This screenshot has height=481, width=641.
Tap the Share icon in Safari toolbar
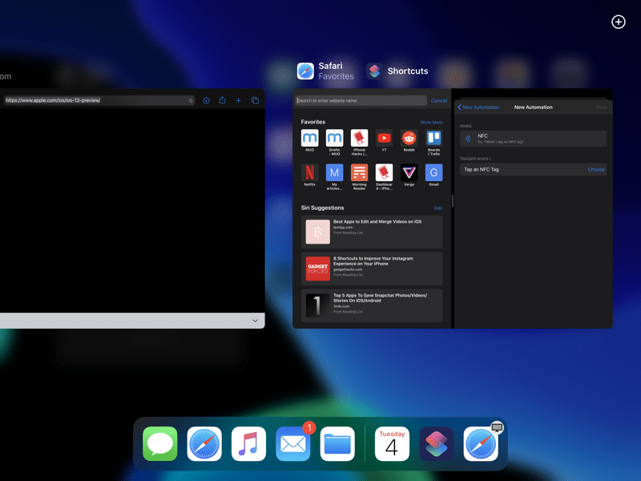(x=222, y=100)
